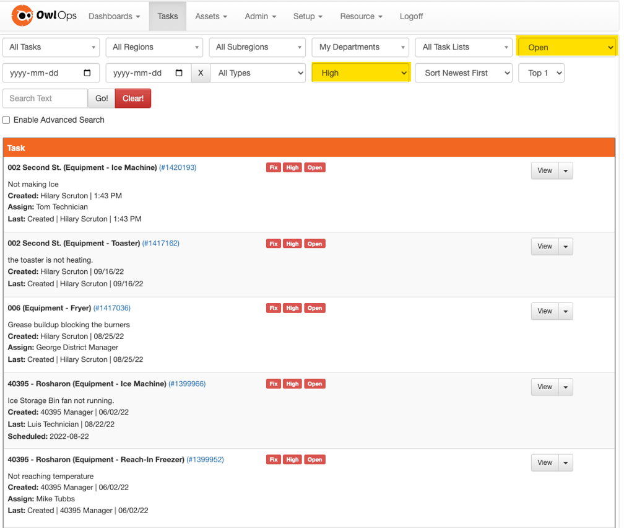Expand the Open status filter dropdown
Image resolution: width=624 pixels, height=528 pixels.
coord(566,47)
